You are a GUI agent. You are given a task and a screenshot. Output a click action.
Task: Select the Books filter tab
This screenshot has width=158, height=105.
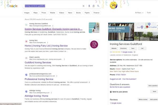click(78, 13)
